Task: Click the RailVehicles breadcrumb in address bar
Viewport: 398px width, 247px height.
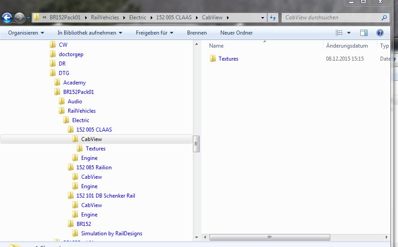Action: (105, 18)
